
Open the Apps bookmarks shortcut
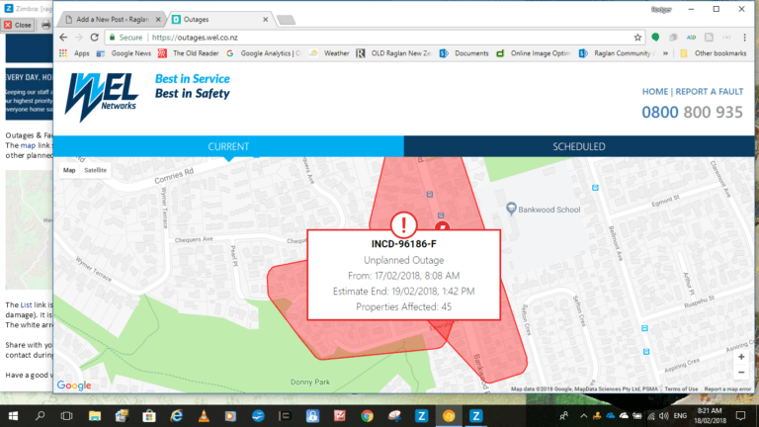(x=74, y=53)
